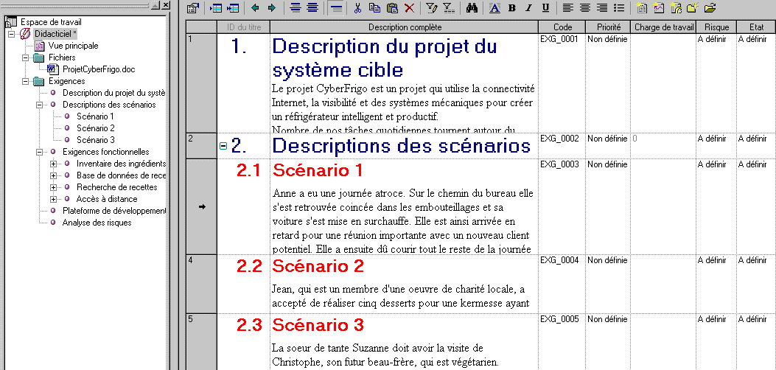Click the Code column header
The height and width of the screenshot is (370, 776).
point(562,27)
